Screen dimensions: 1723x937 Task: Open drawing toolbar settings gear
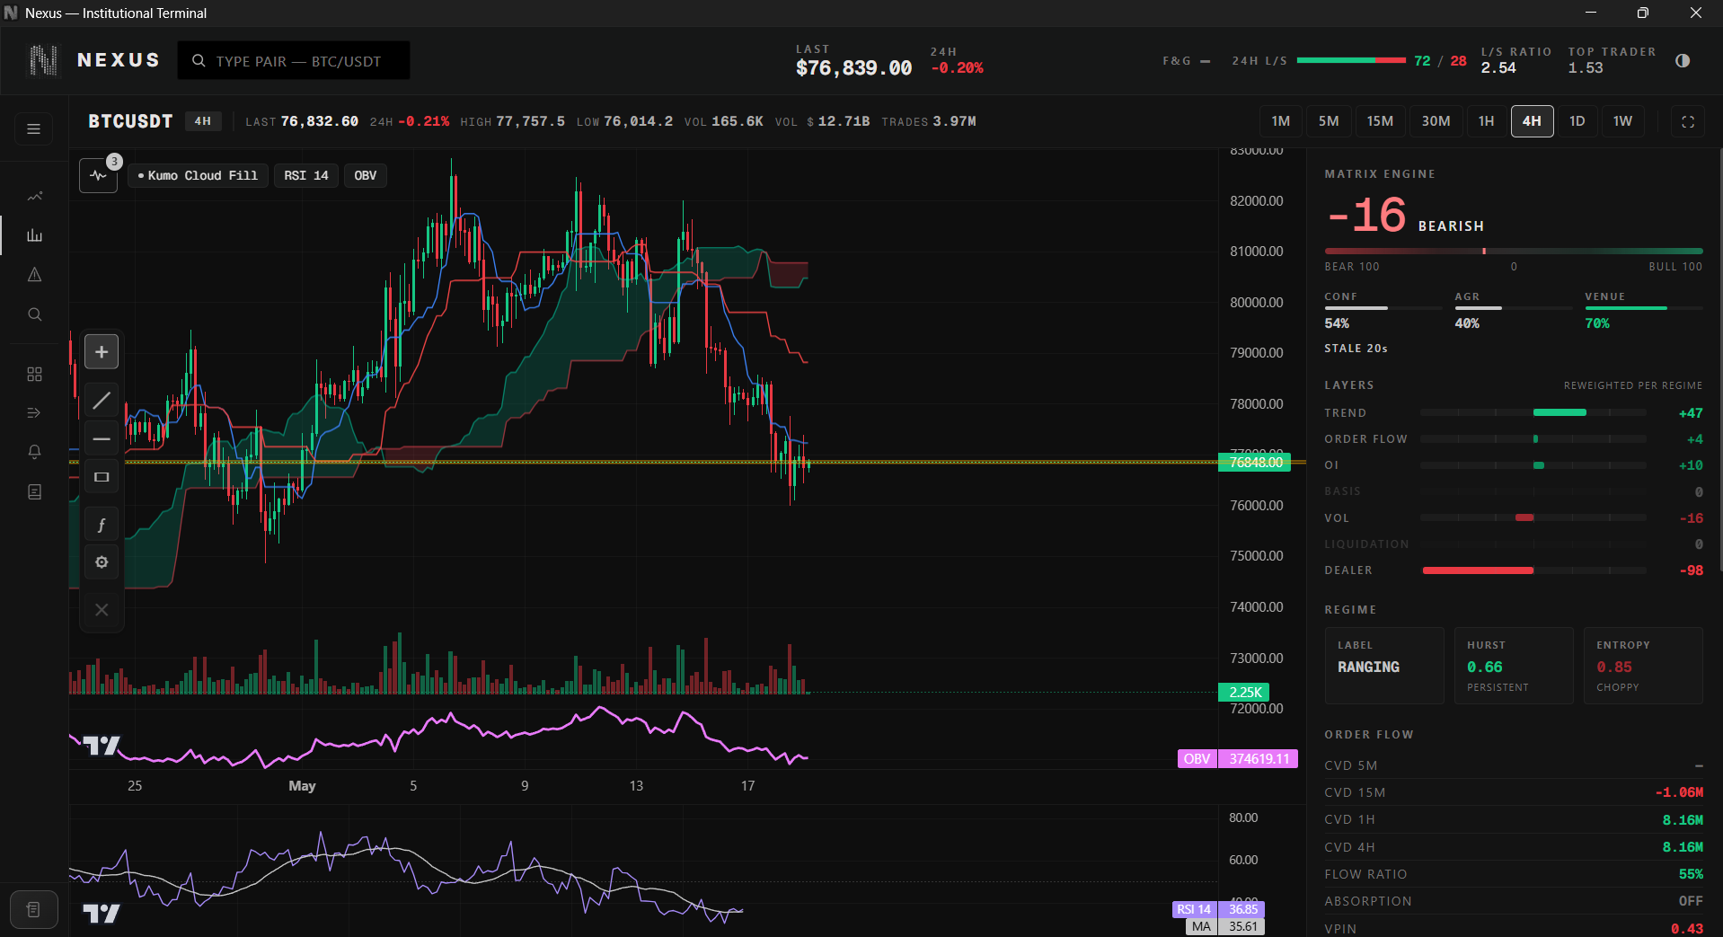[x=102, y=562]
